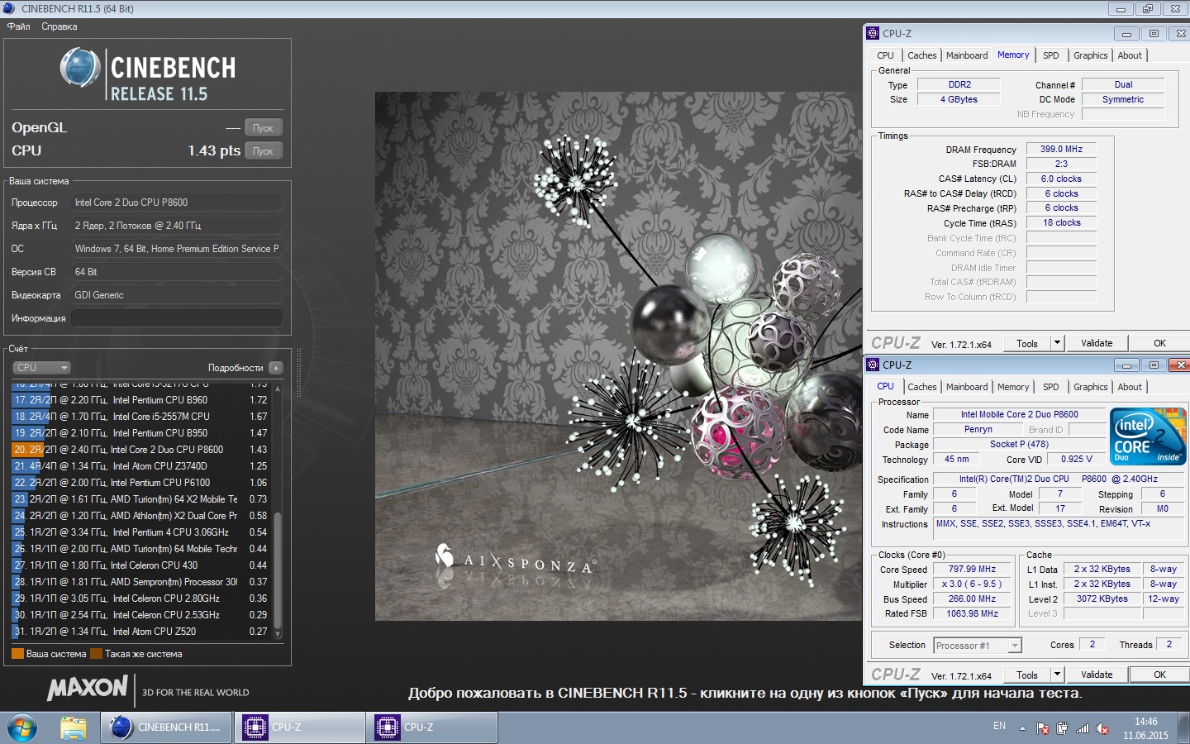Select row 31 Intel Atom CPU Z520
The image size is (1190, 744).
(140, 632)
